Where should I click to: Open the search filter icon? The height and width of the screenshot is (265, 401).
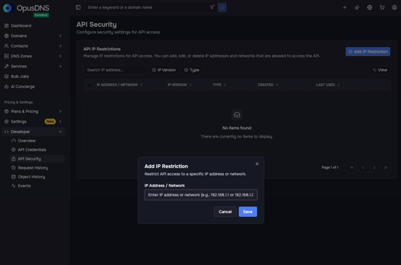[x=212, y=7]
